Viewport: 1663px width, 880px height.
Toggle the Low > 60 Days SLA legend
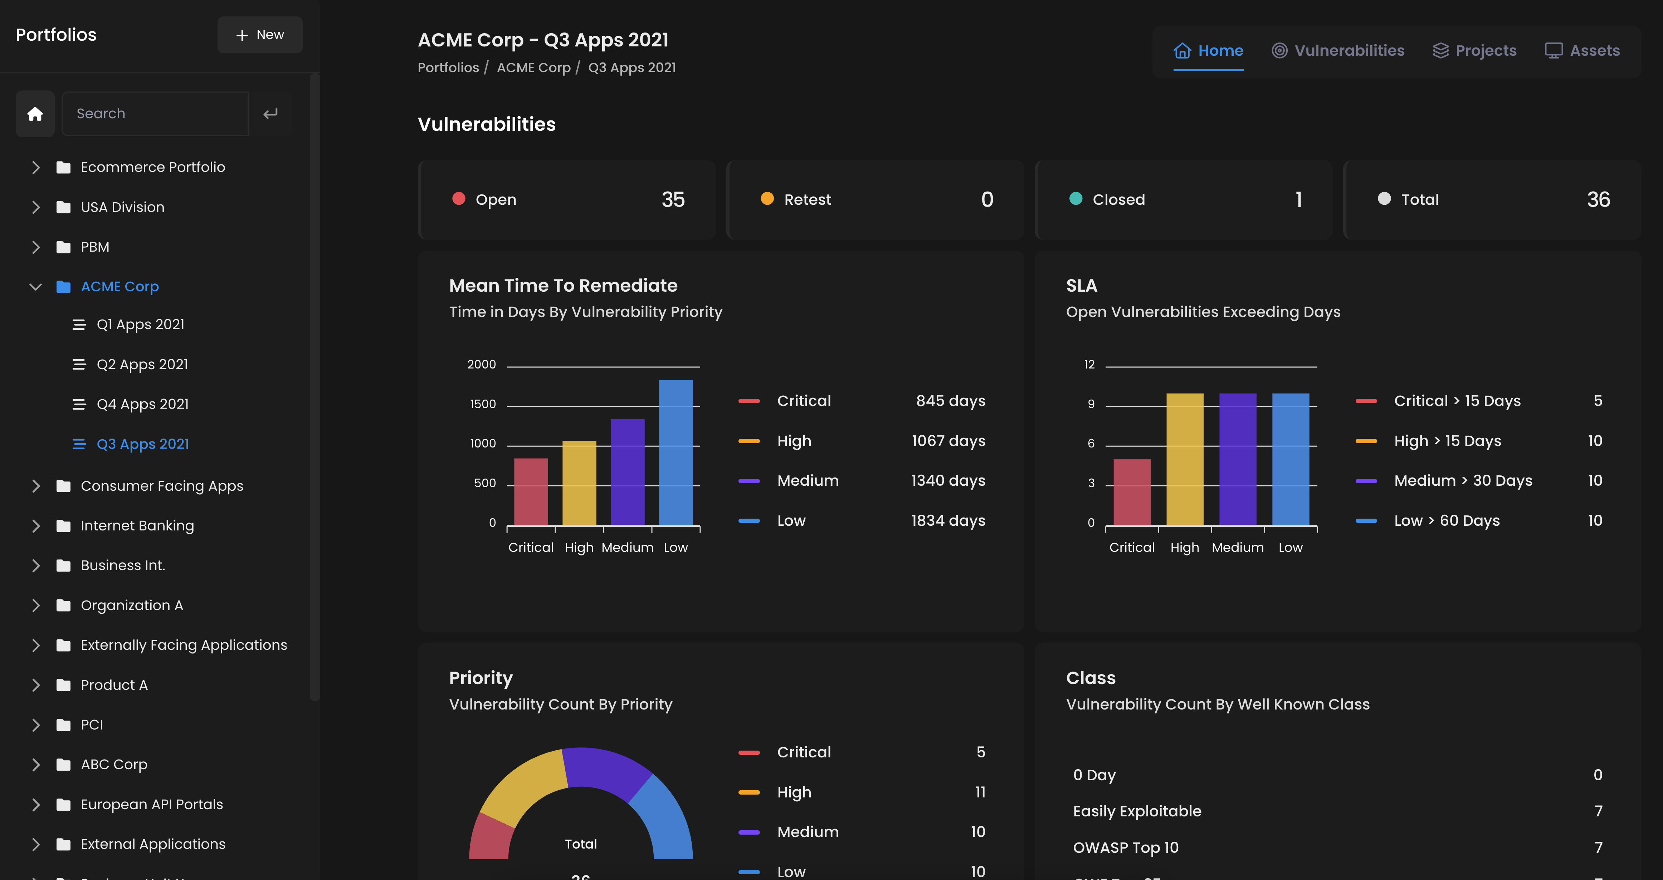pos(1446,520)
